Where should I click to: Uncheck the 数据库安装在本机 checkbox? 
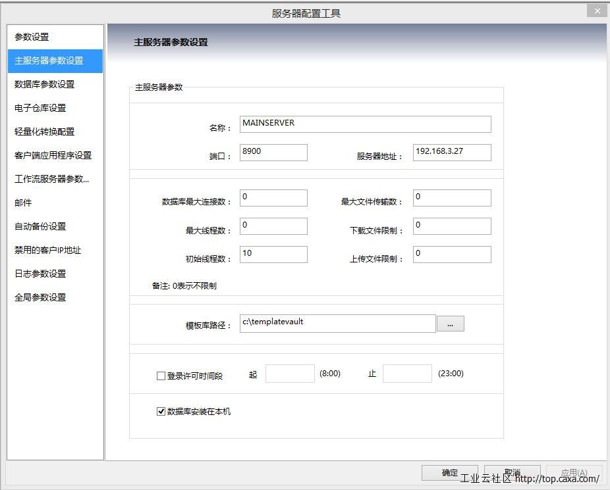161,412
